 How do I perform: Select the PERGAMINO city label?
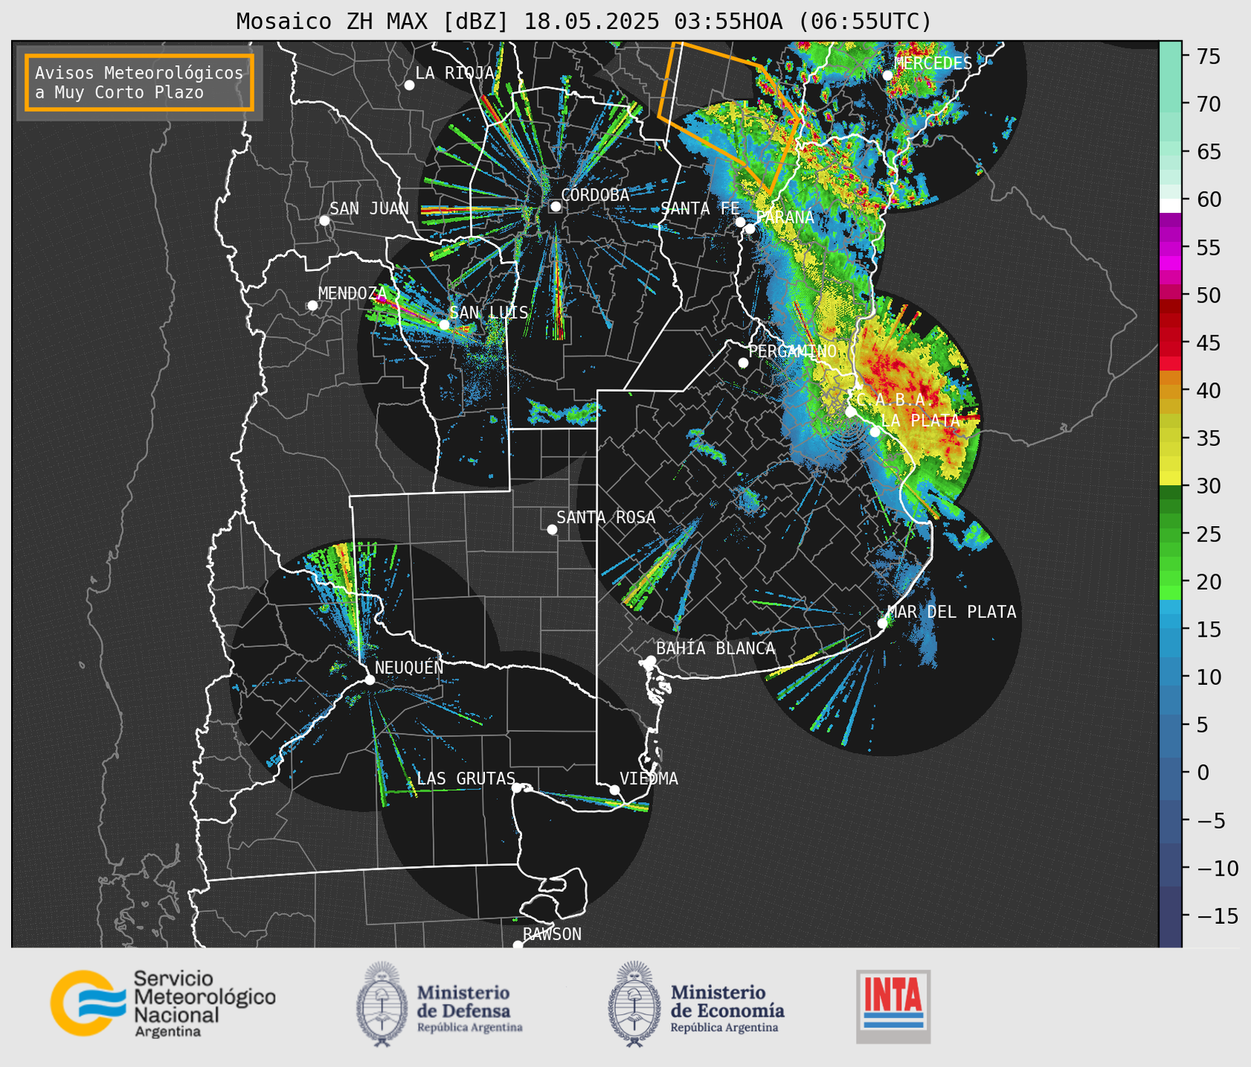coord(793,352)
